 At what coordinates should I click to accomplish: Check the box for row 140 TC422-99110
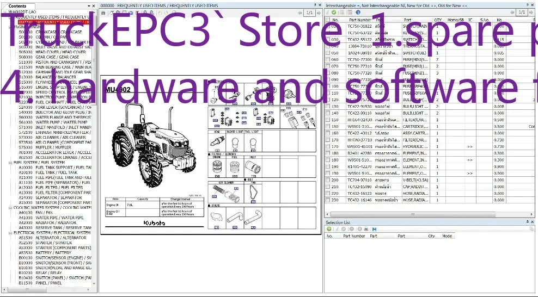tap(328, 113)
